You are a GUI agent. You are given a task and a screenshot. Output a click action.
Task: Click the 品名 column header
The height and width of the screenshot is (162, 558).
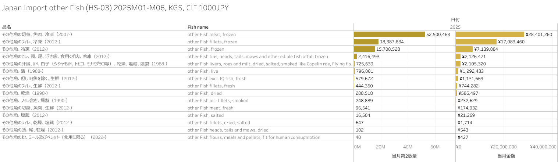(x=7, y=27)
